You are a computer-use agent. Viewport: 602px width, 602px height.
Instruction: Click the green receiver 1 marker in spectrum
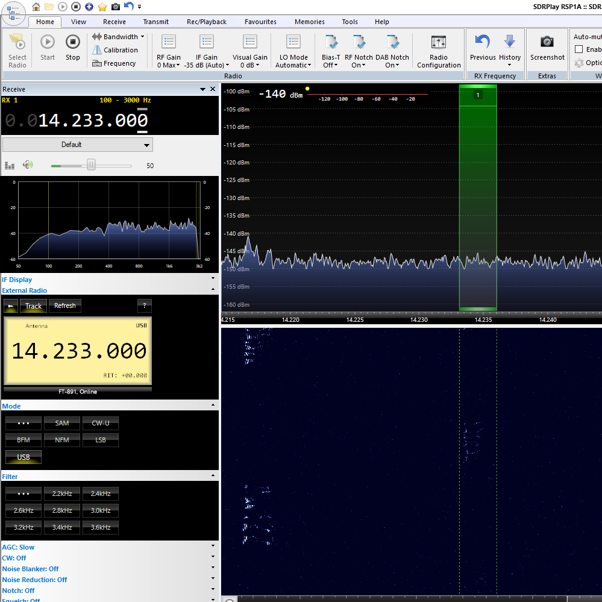pos(478,95)
